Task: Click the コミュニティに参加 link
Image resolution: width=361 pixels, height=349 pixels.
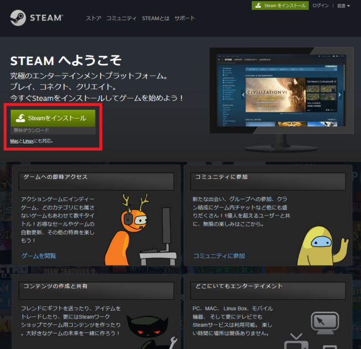Action: 219,256
